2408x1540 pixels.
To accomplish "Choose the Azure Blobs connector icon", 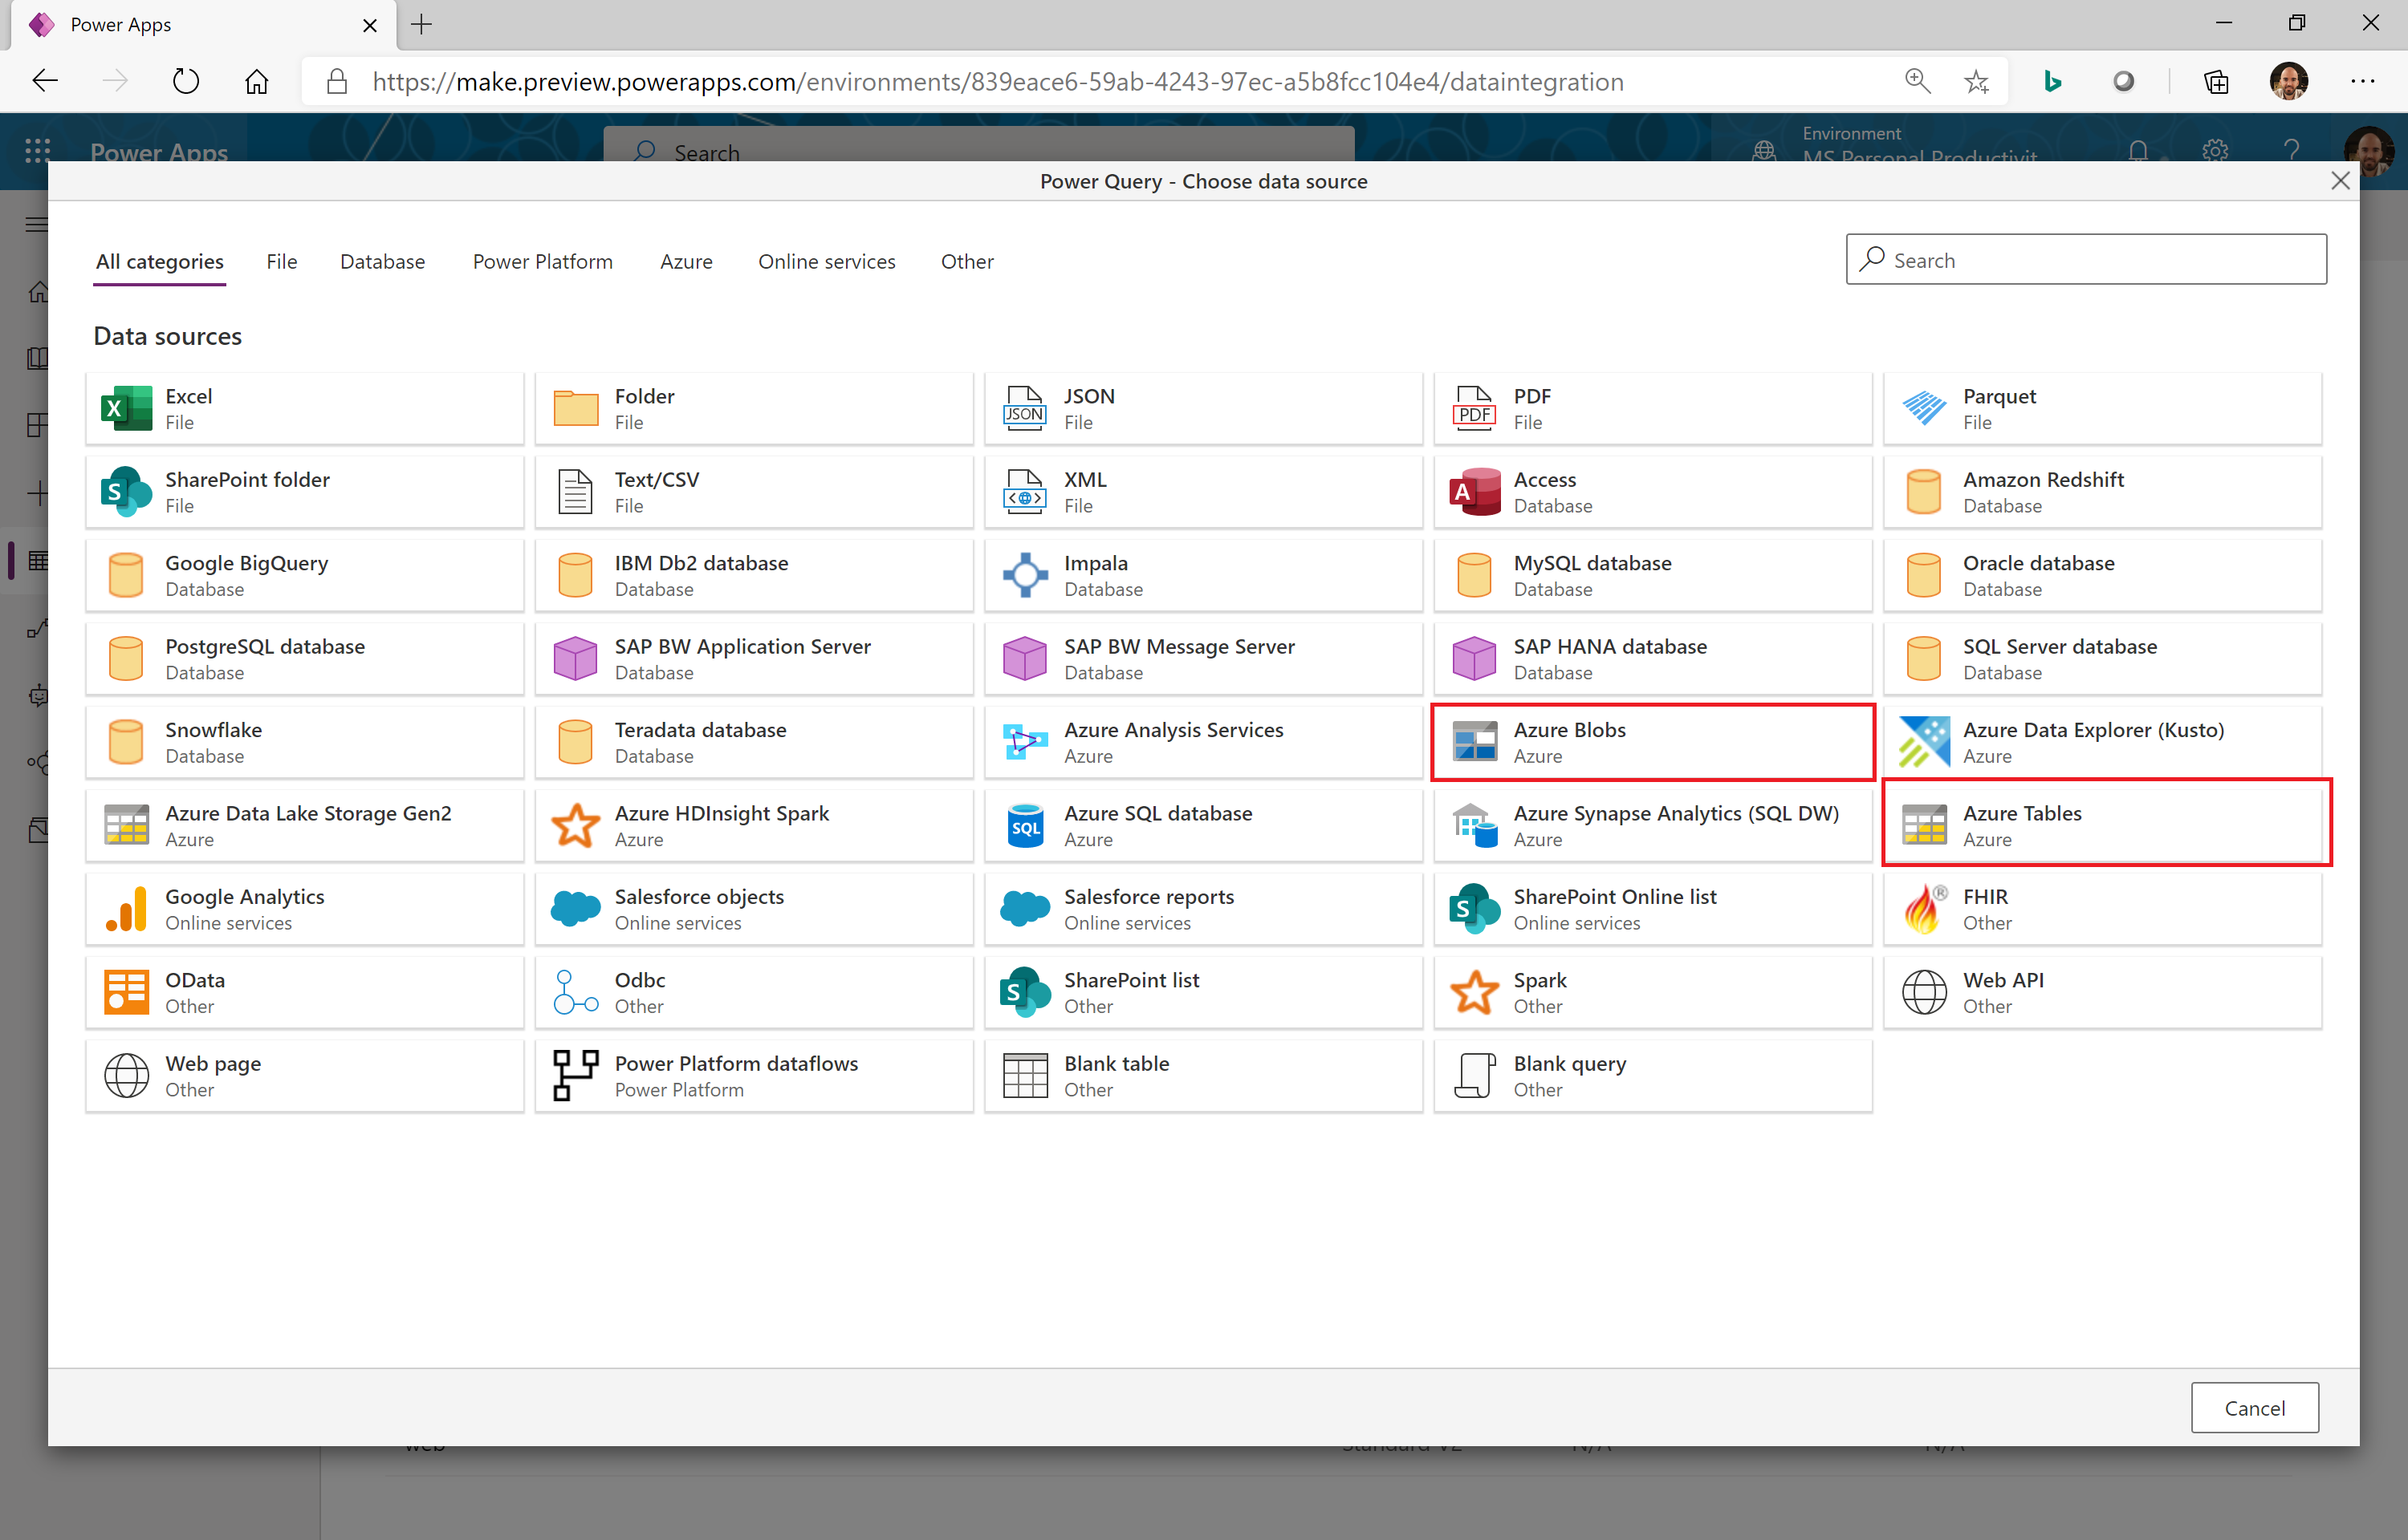I will (1474, 742).
